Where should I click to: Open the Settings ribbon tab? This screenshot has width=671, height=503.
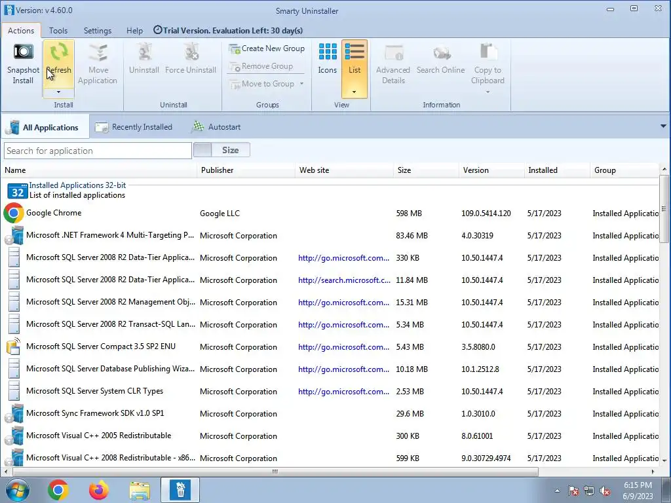pos(98,31)
